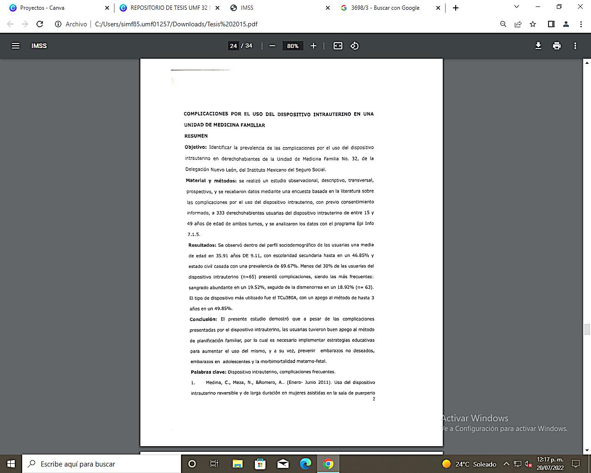Image resolution: width=591 pixels, height=473 pixels.
Task: Open File Explorer from taskbar
Action: (x=237, y=464)
